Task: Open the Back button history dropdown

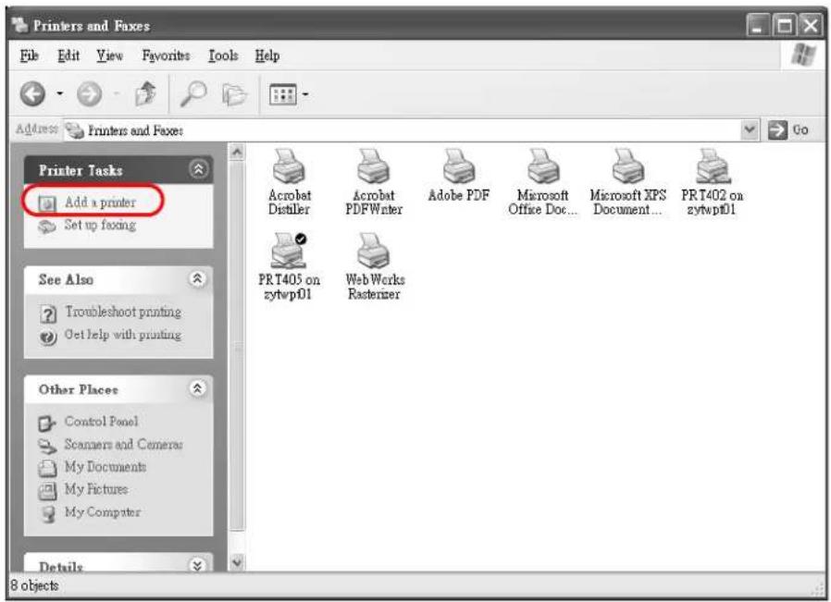Action: tap(60, 94)
